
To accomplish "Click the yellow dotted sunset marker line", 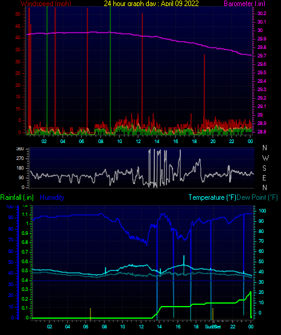I will [x=213, y=314].
